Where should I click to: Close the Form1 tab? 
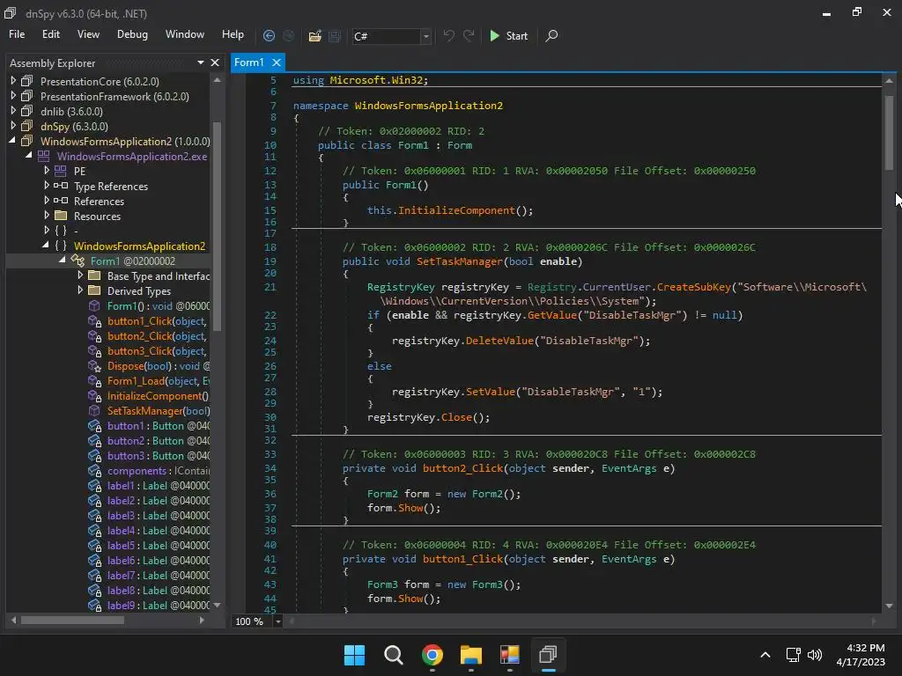coord(276,62)
